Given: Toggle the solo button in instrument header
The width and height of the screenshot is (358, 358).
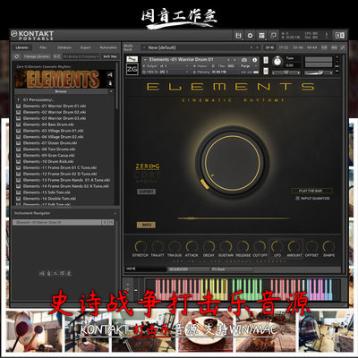Looking at the screenshot, I should pyautogui.click(x=266, y=60).
